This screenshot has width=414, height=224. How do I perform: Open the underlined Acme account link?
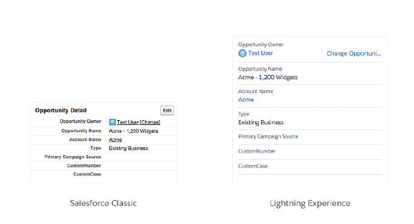[115, 140]
